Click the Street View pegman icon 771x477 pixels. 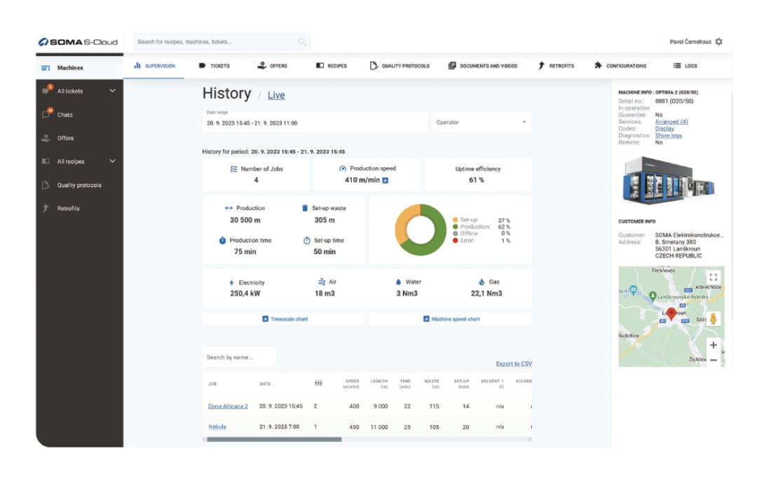(713, 319)
